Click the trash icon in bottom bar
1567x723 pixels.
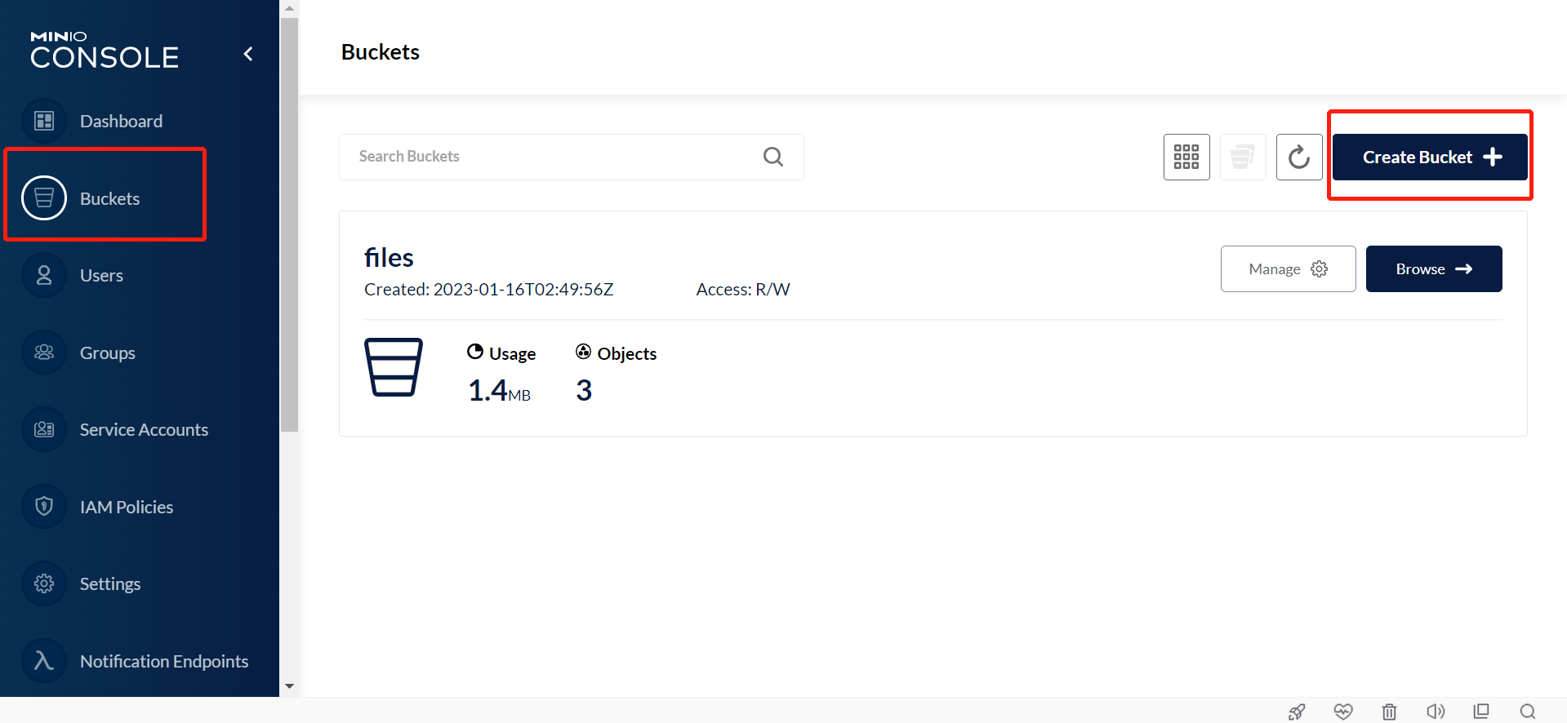click(1389, 712)
